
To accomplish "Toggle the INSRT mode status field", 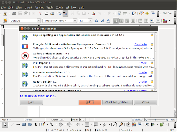I will click(x=75, y=120).
